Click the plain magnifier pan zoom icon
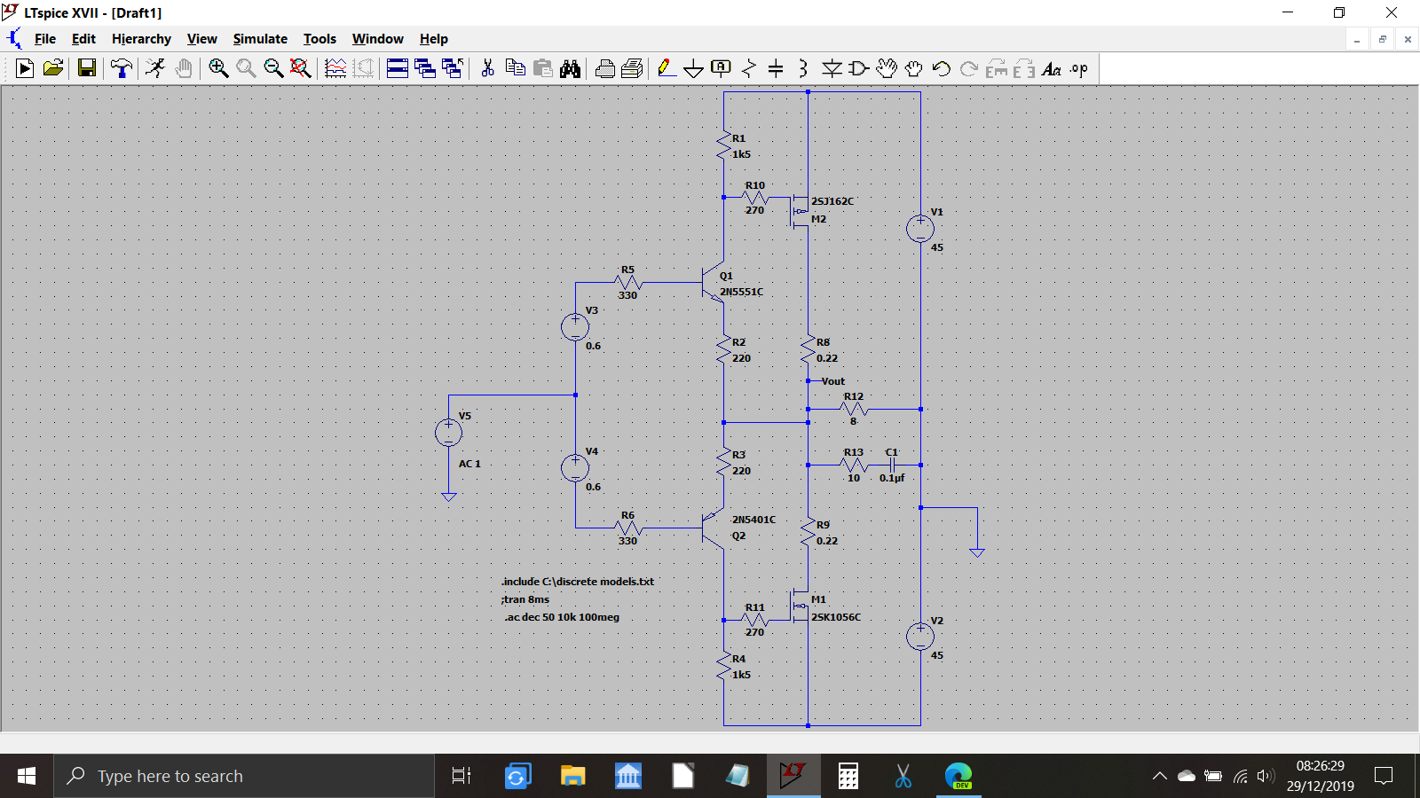 246,68
